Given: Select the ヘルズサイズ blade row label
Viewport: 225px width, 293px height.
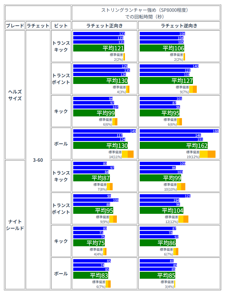Looking at the screenshot, I should [x=15, y=95].
